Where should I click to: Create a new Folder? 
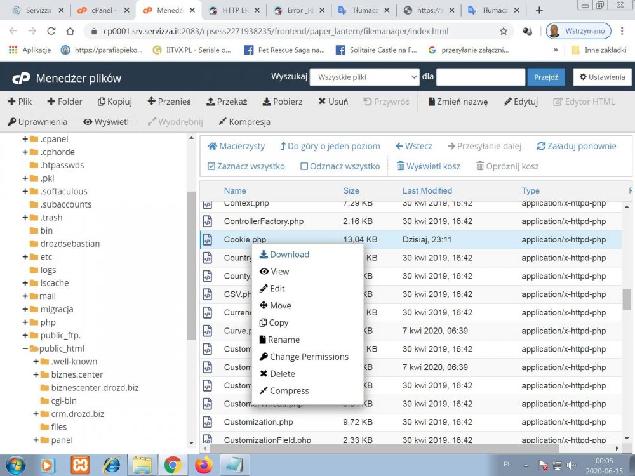tap(65, 102)
